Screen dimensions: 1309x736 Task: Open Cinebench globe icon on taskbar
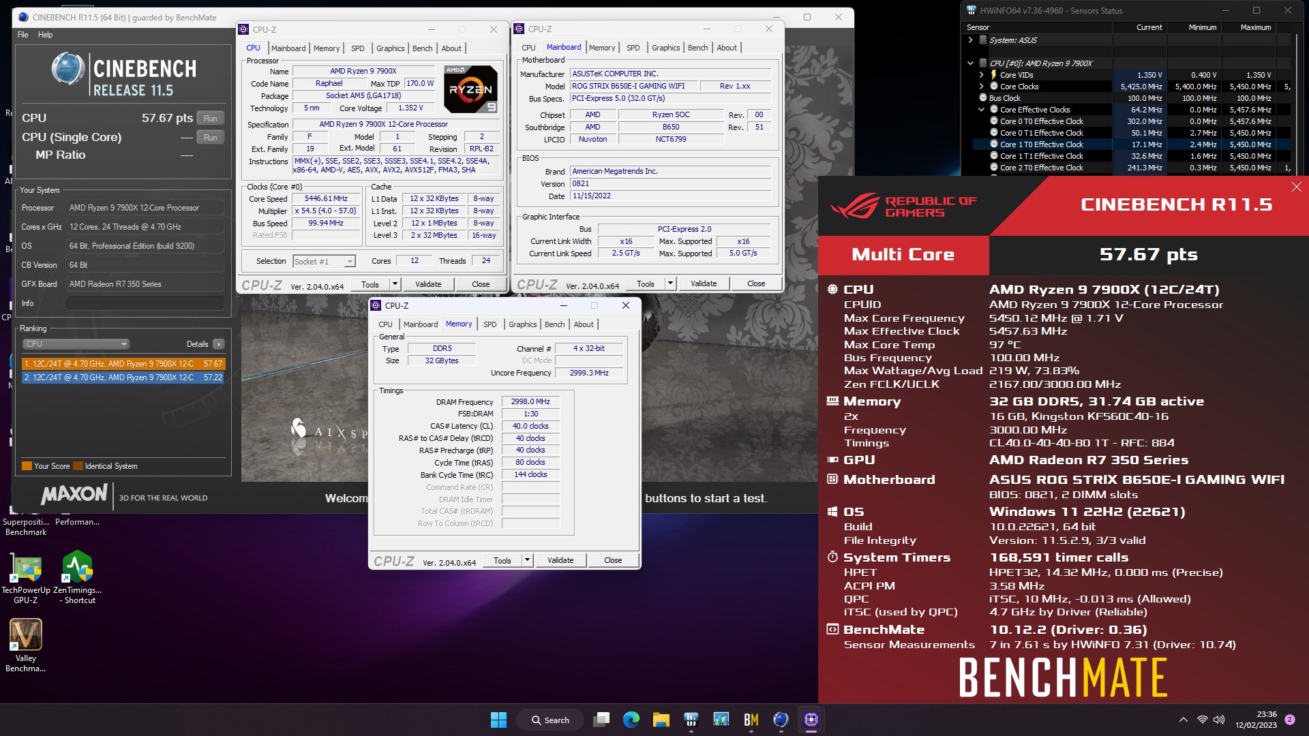tap(781, 720)
